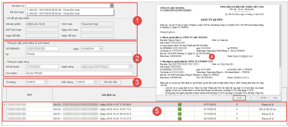
Task: Click document preview scrollbar down arrow
Action: click(x=280, y=93)
